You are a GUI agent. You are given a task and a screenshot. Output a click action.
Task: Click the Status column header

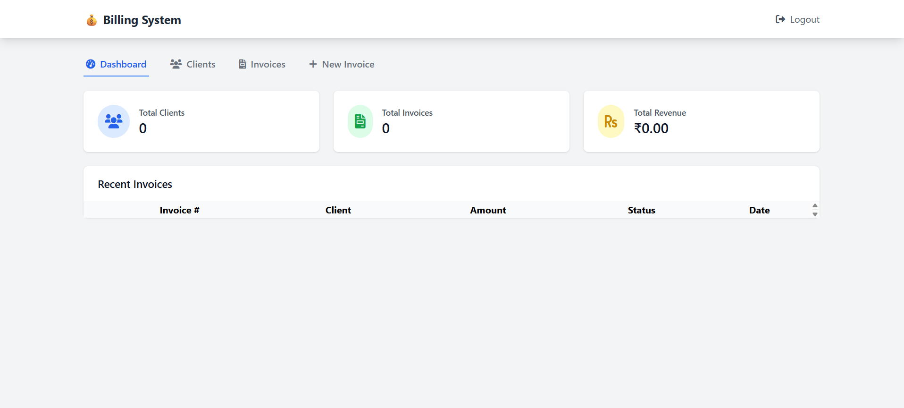pyautogui.click(x=641, y=210)
